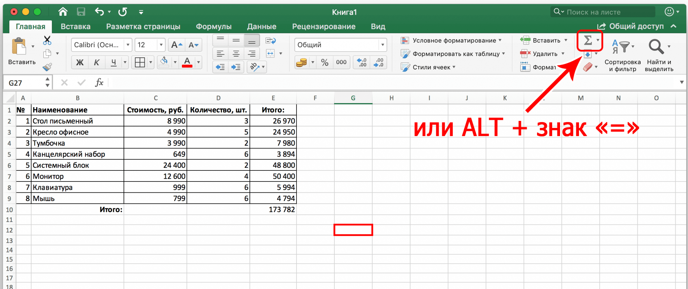
Task: Open AutoSum dropdown arrow
Action: (x=598, y=40)
